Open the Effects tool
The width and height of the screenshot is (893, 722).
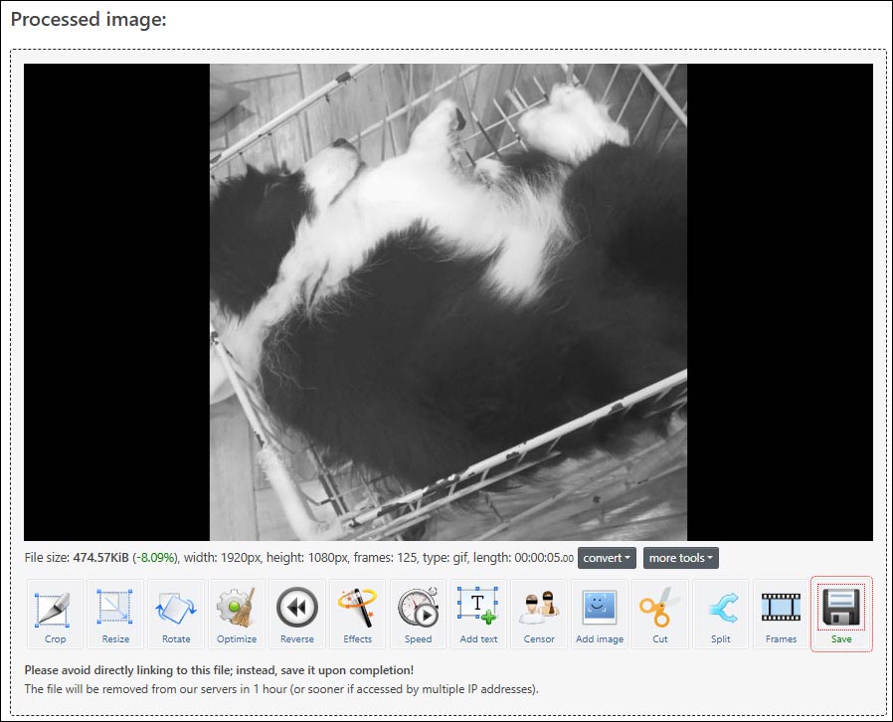[357, 614]
